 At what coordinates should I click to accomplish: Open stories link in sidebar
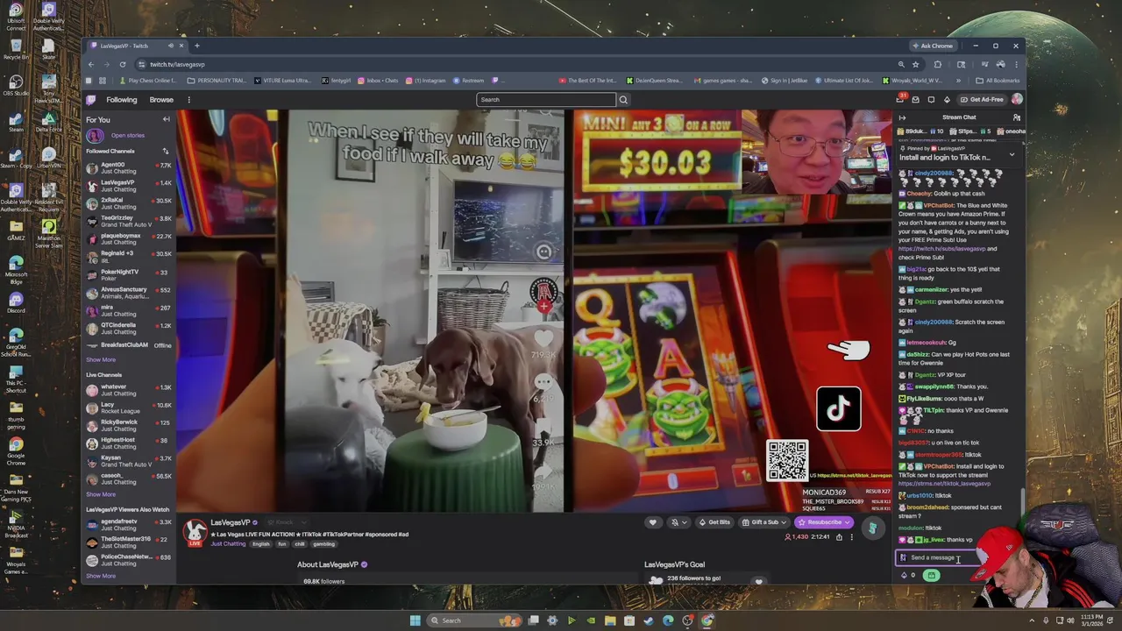[128, 135]
